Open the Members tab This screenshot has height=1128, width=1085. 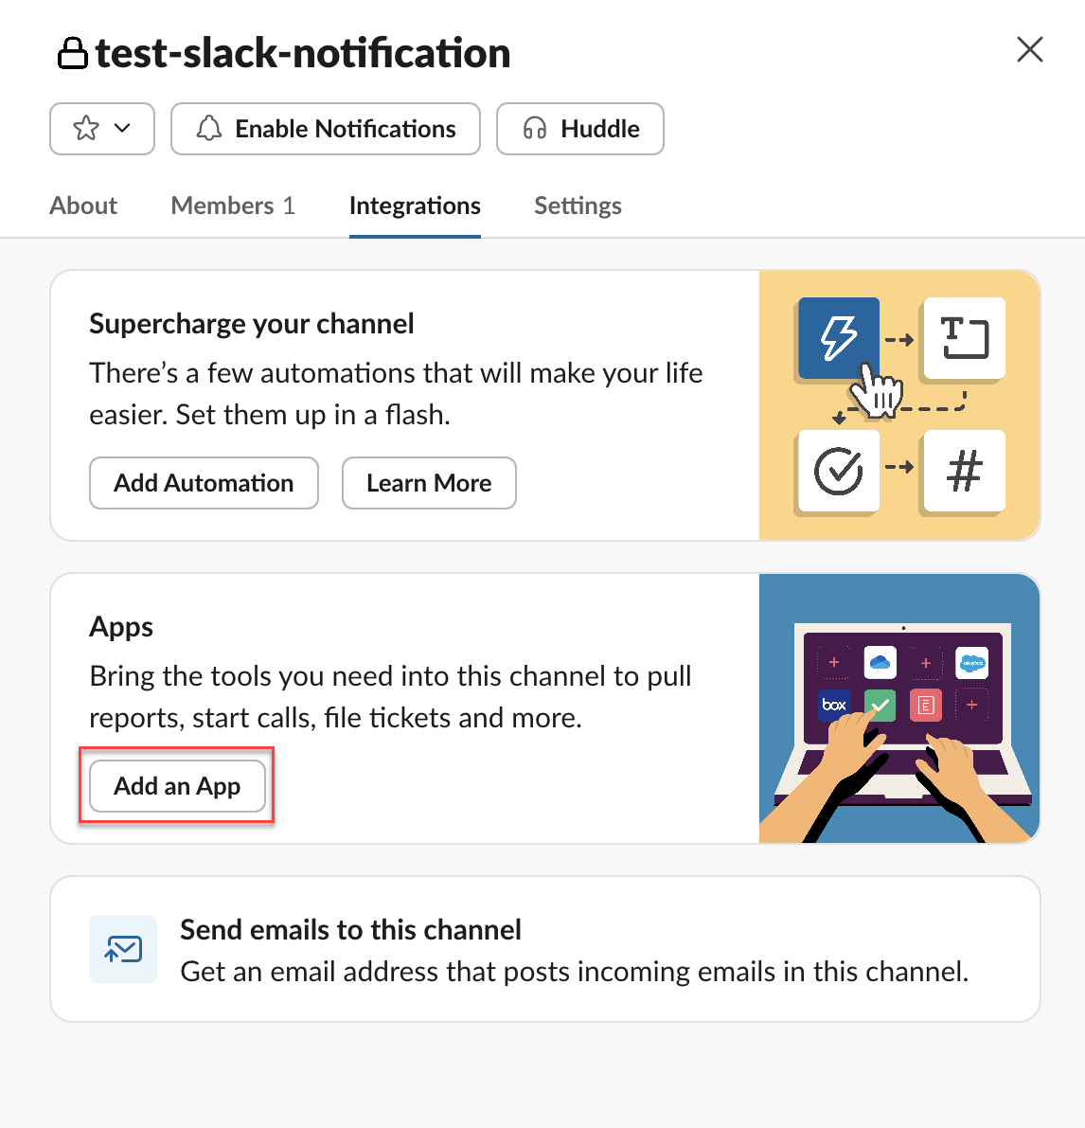[233, 206]
